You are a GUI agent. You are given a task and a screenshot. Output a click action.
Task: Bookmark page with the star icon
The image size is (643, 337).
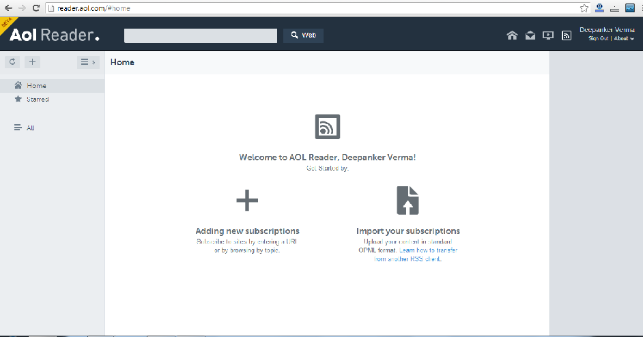(x=584, y=8)
